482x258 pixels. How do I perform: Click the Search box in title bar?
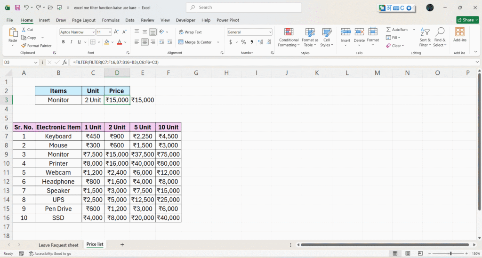244,8
